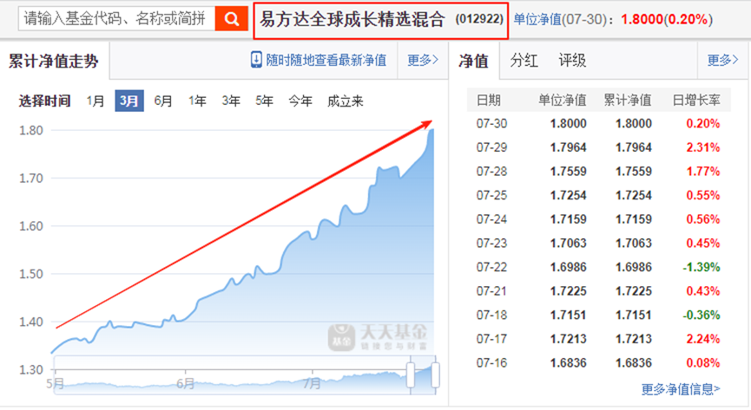Click the 07-28 date cell
This screenshot has height=410, width=751.
tap(492, 172)
